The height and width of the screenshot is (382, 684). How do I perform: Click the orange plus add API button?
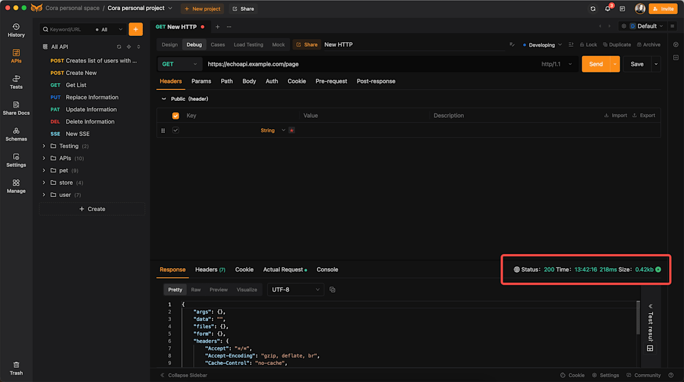136,29
